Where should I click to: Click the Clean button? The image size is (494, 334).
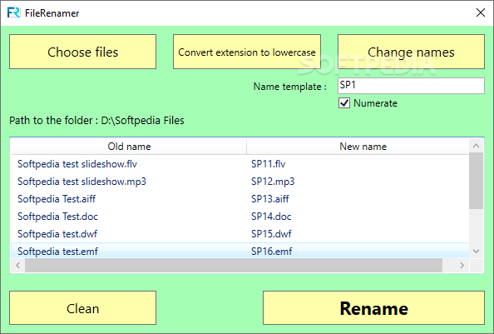82,308
